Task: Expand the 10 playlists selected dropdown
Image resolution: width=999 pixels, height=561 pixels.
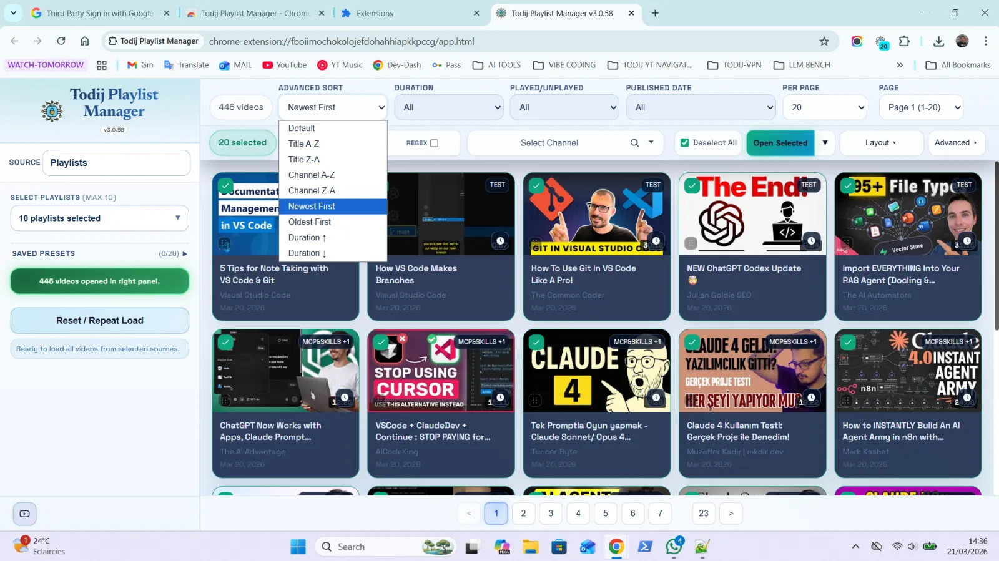Action: [x=99, y=218]
